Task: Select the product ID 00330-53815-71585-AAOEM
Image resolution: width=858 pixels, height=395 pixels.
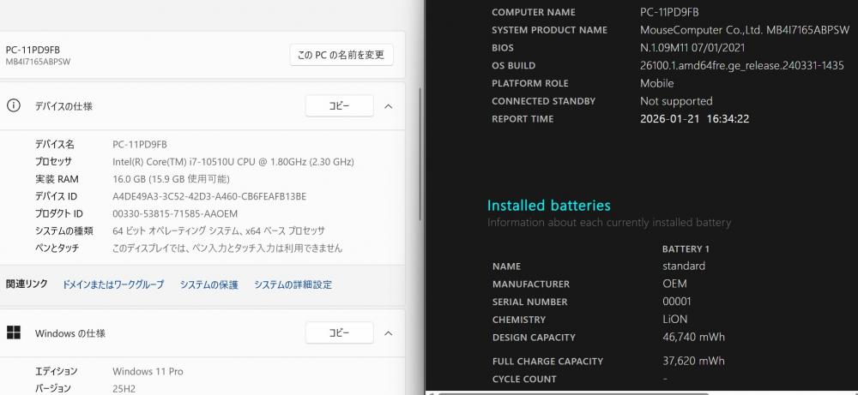Action: point(175,213)
